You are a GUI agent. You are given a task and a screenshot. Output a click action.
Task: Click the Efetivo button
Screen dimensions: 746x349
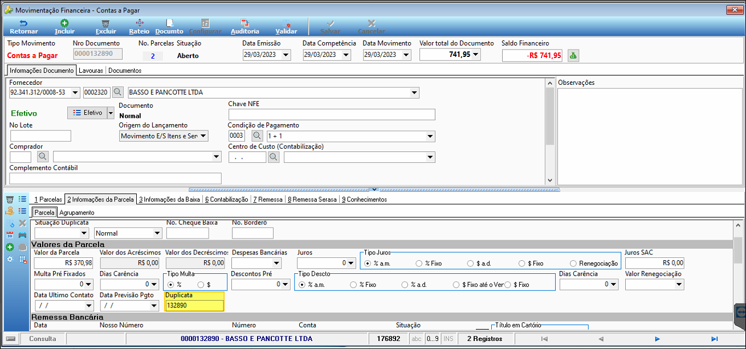pos(87,113)
